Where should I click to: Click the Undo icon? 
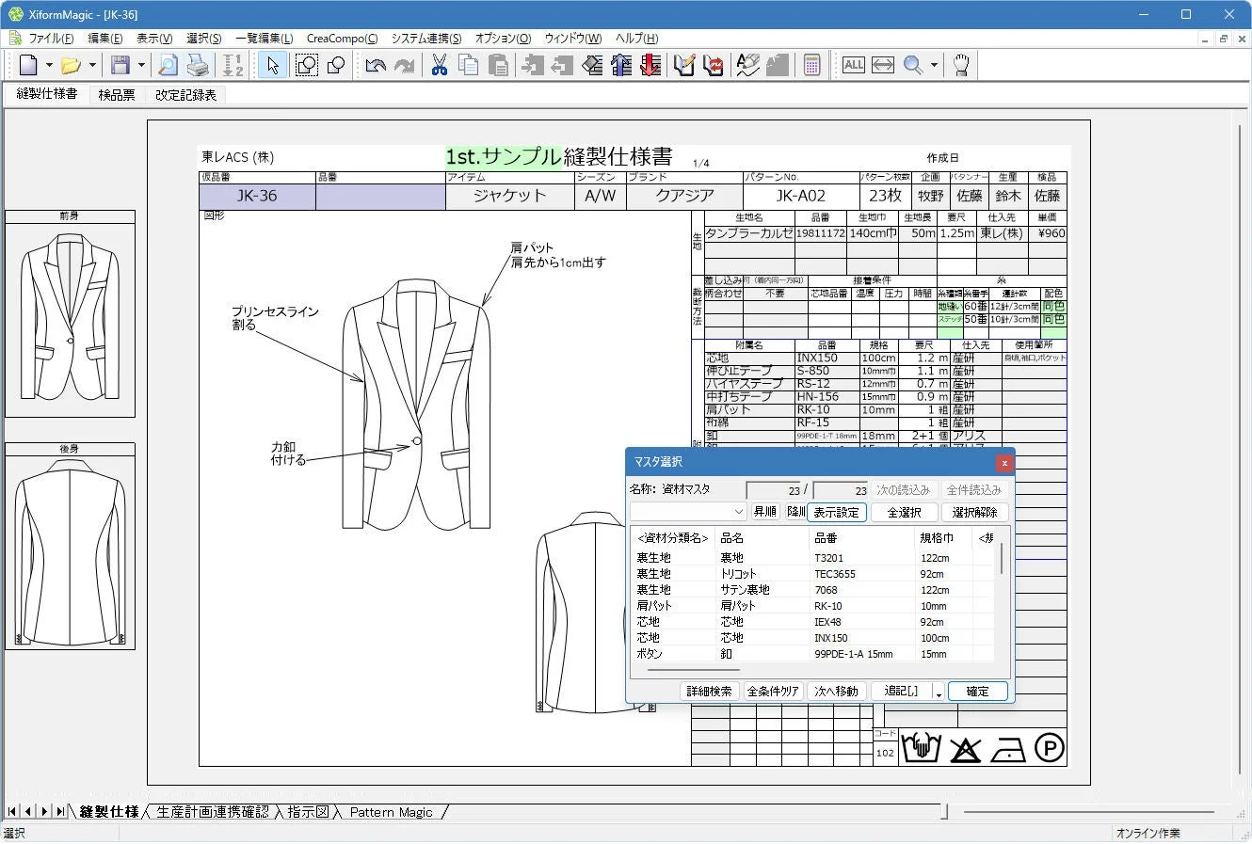pos(376,65)
